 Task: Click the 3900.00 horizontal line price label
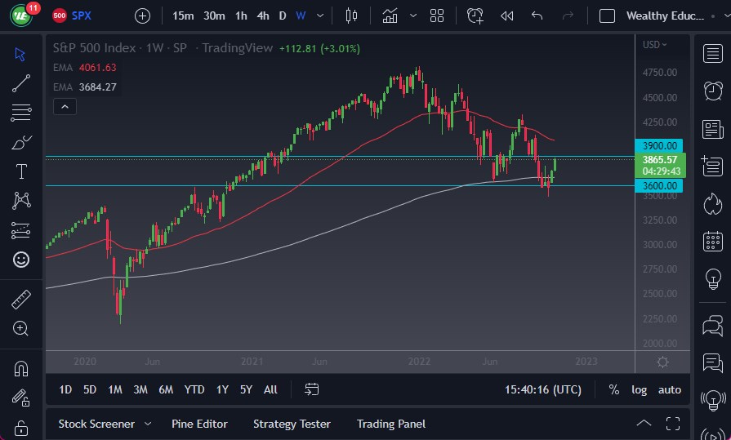click(662, 145)
